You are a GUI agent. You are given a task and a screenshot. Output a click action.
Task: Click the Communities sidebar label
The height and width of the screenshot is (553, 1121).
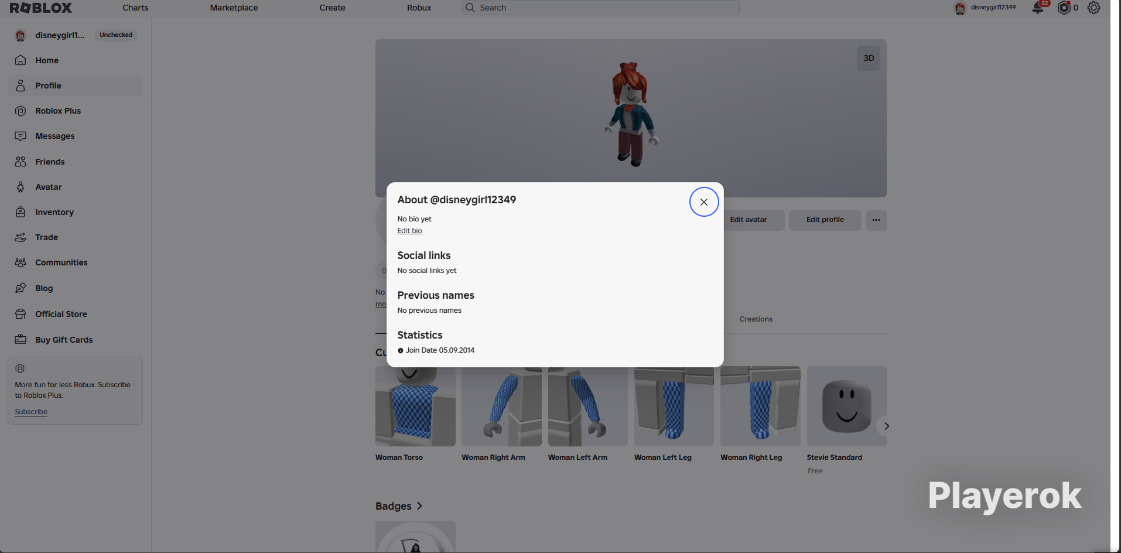pos(61,262)
